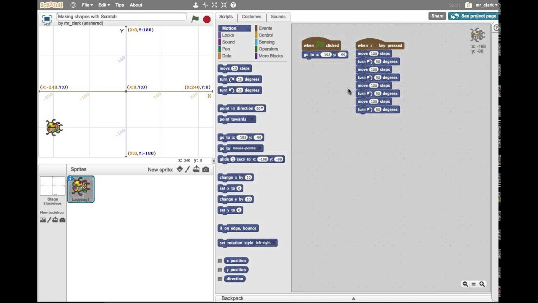This screenshot has height=303, width=538.
Task: Click project title input field
Action: (x=121, y=16)
